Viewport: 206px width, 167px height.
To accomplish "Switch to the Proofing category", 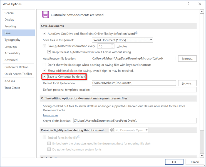I will (x=10, y=26).
